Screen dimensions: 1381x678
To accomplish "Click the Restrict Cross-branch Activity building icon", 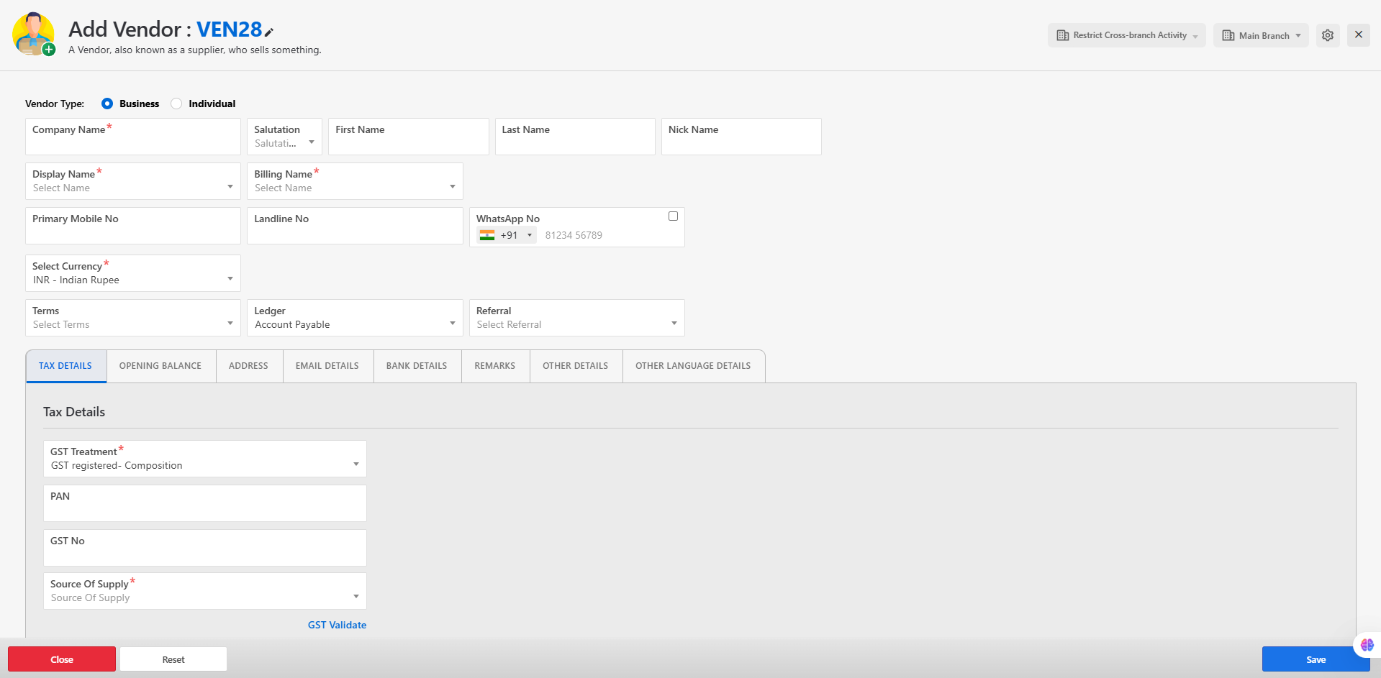I will [1063, 35].
